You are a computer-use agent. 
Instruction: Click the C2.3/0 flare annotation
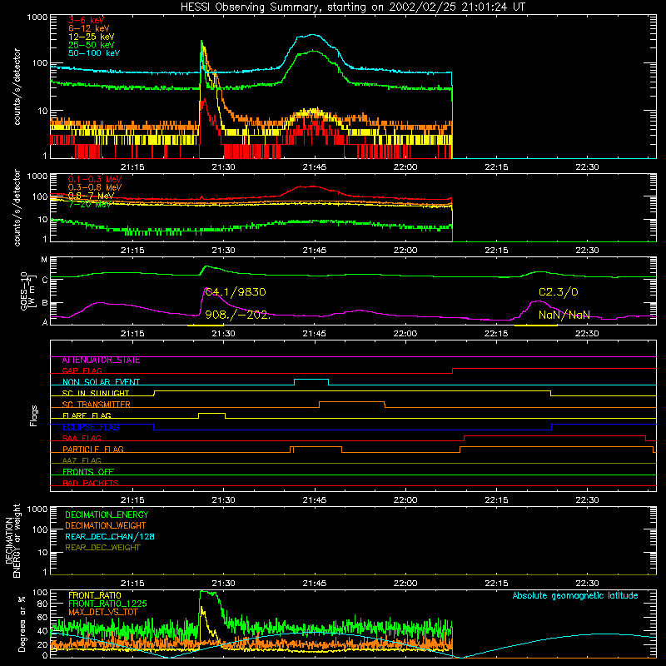558,292
